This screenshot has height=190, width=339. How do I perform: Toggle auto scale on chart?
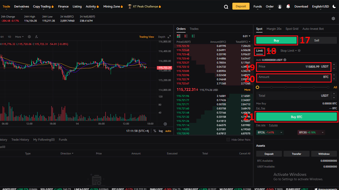[168, 131]
